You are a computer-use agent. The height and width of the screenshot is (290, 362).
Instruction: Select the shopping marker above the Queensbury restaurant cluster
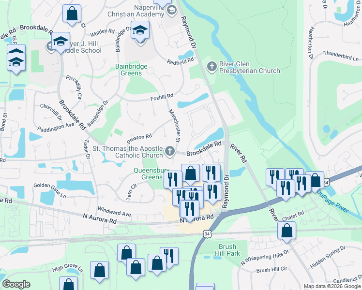coord(191,174)
